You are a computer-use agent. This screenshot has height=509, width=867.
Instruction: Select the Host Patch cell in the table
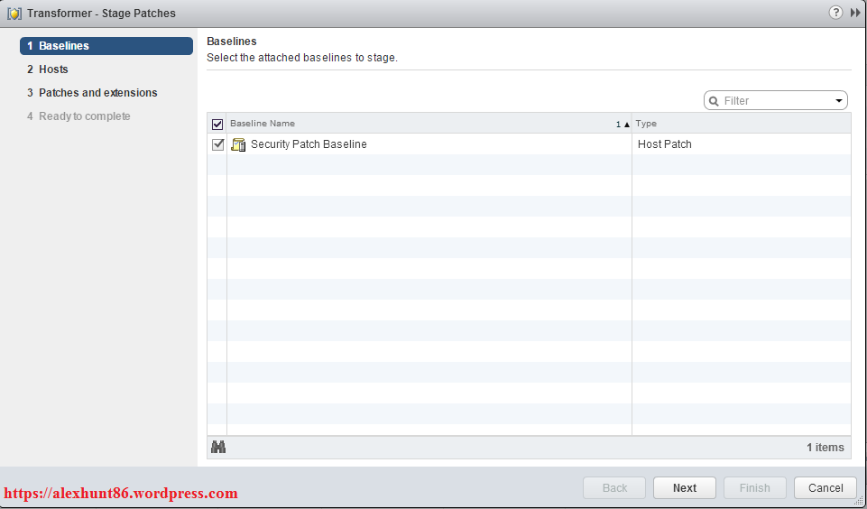click(x=665, y=144)
